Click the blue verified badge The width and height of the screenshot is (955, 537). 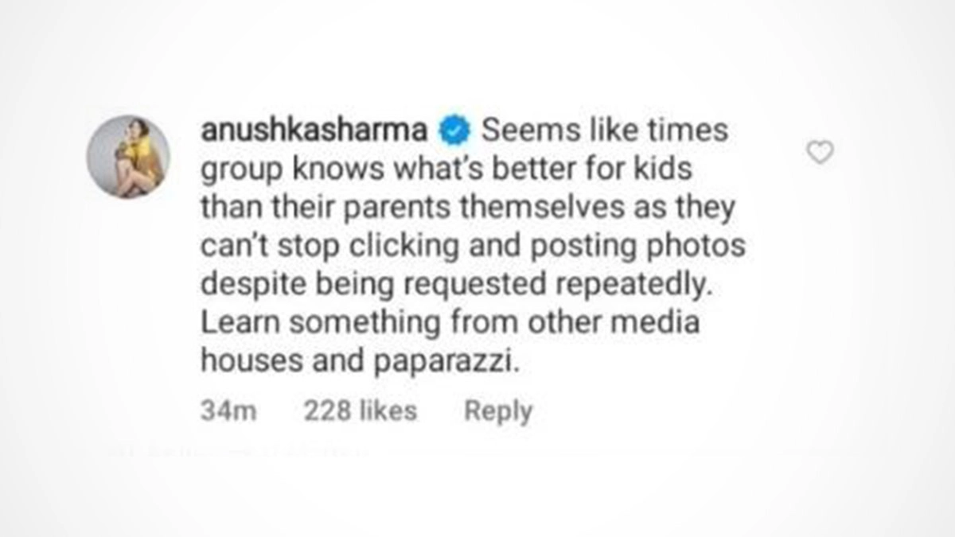tap(456, 131)
